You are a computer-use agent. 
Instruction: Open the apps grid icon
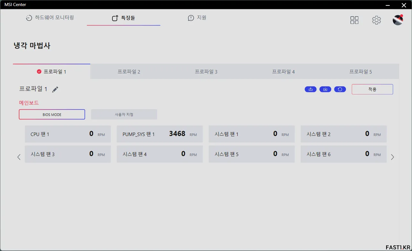[x=355, y=20]
